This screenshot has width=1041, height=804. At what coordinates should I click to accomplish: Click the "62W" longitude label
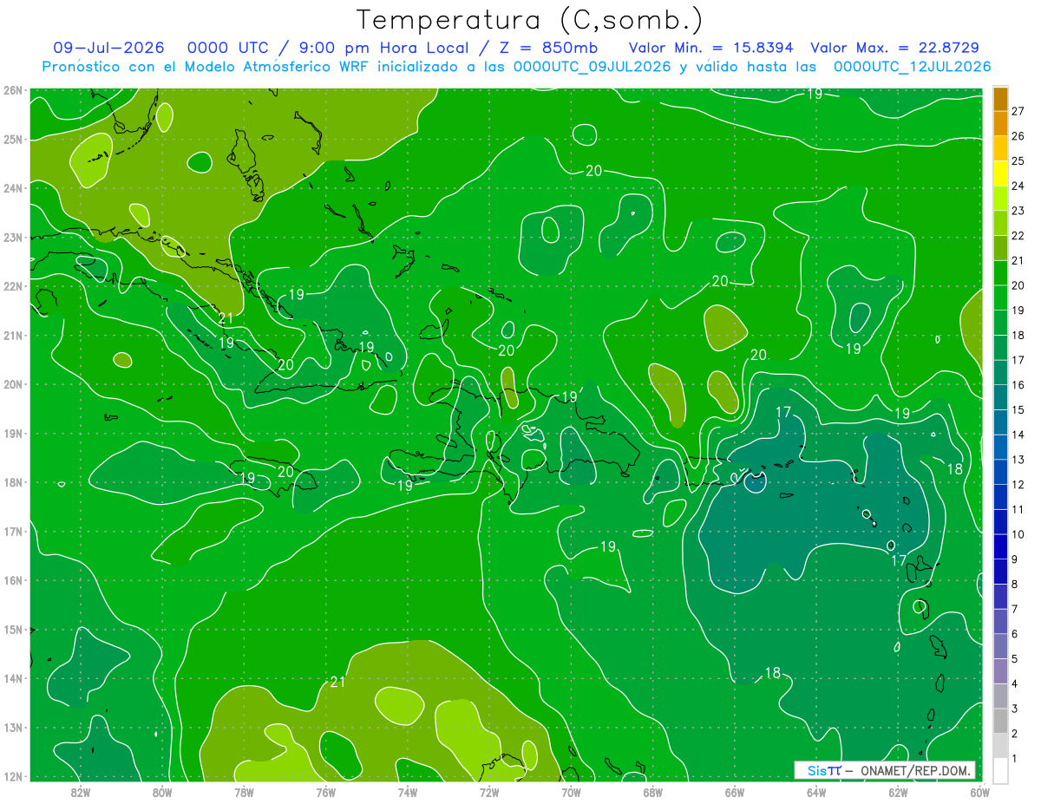pos(898,792)
